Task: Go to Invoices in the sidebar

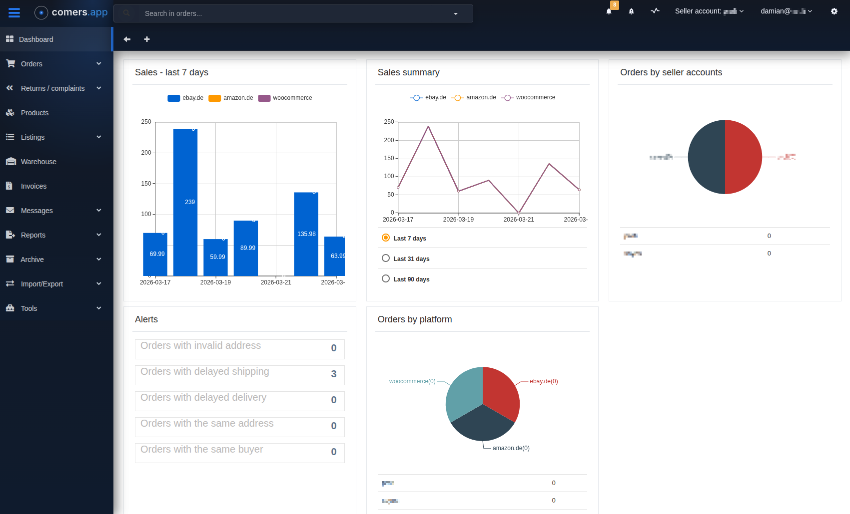Action: coord(33,186)
